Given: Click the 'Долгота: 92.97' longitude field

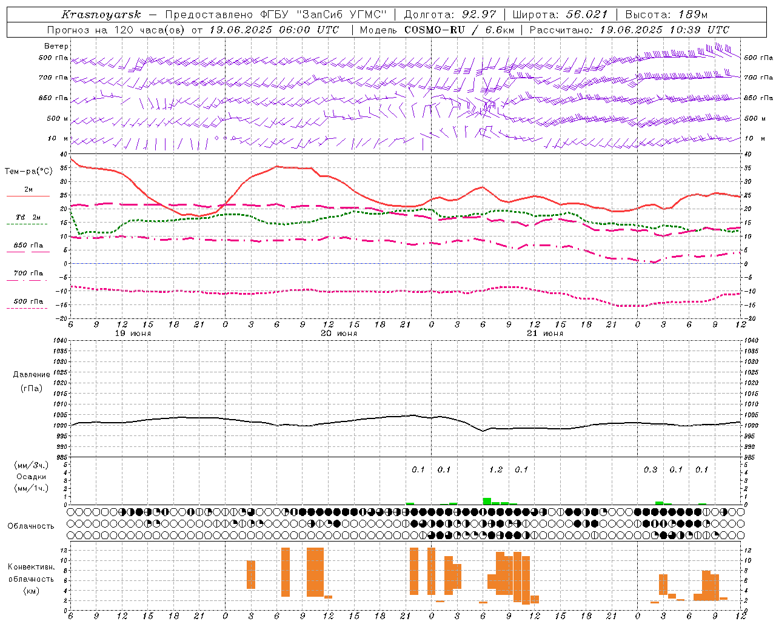Looking at the screenshot, I should (x=450, y=15).
